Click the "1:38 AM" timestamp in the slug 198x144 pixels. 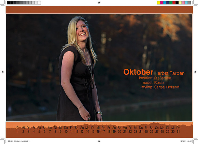coord(189,141)
